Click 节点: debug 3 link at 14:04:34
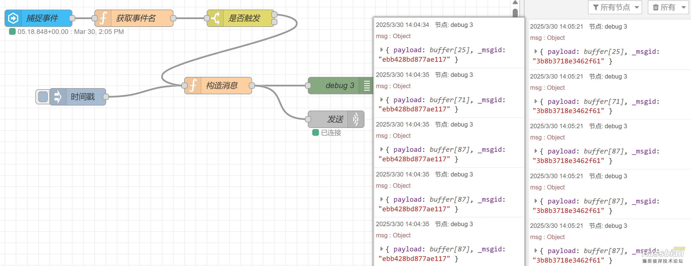This screenshot has height=266, width=691. tap(454, 25)
